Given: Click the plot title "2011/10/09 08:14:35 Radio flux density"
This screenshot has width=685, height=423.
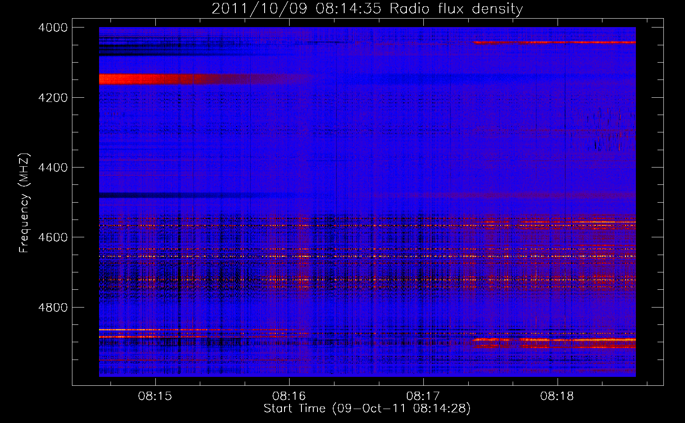Looking at the screenshot, I should [367, 8].
